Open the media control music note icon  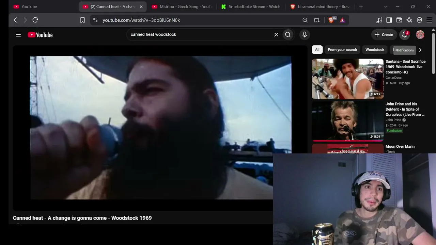379,20
